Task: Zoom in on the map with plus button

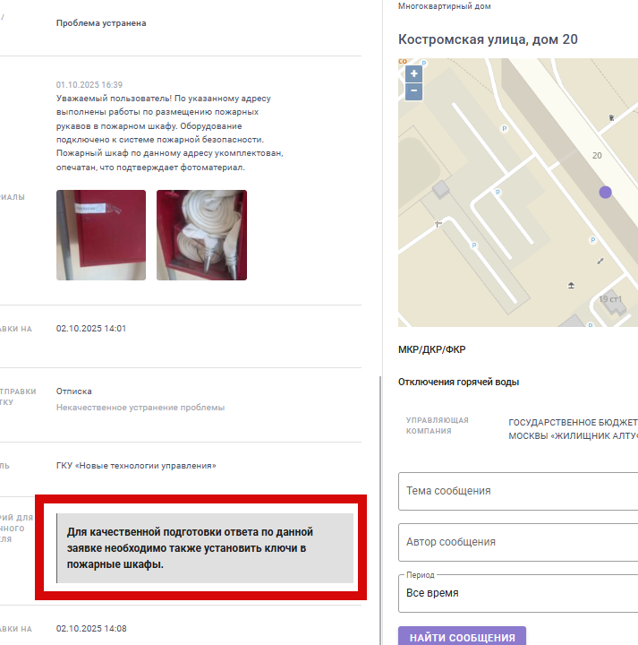Action: pyautogui.click(x=413, y=73)
